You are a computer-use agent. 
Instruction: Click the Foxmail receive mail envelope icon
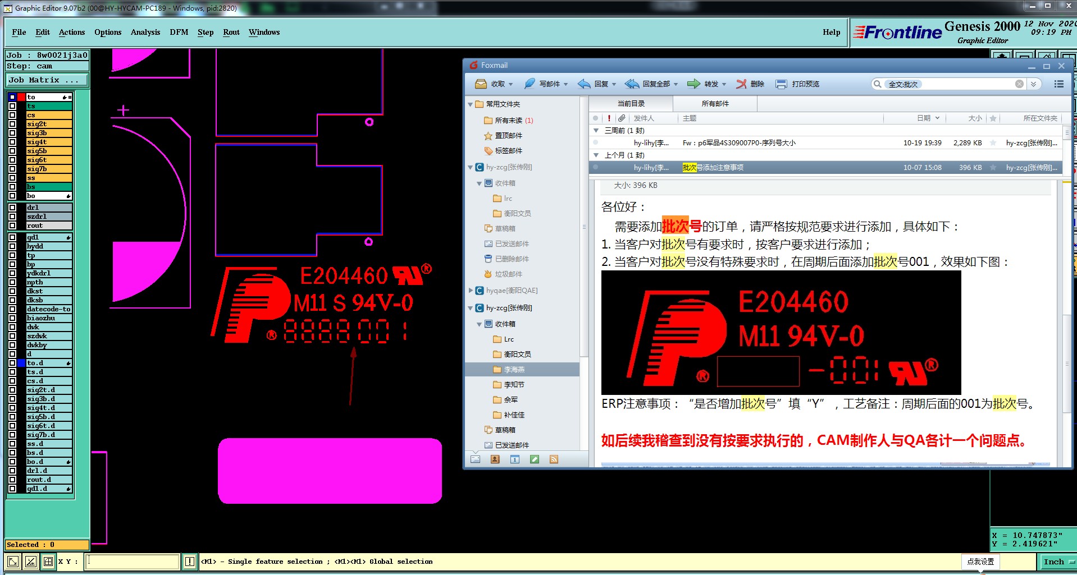[481, 84]
